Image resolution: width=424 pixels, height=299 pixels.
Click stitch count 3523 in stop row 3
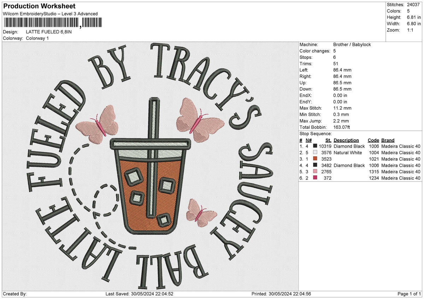326,159
